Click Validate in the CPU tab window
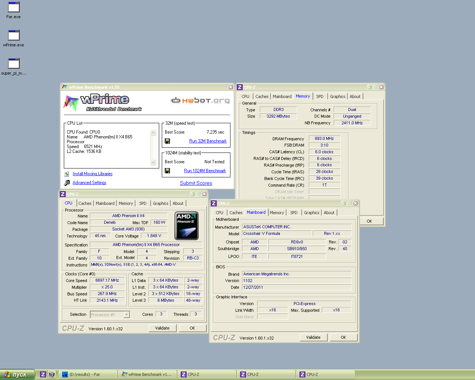 [162, 328]
